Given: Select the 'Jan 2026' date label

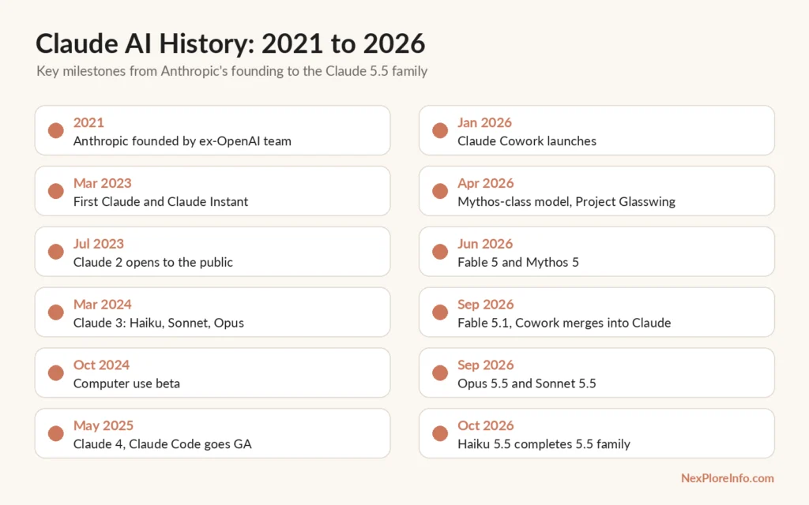Looking at the screenshot, I should pyautogui.click(x=484, y=122).
